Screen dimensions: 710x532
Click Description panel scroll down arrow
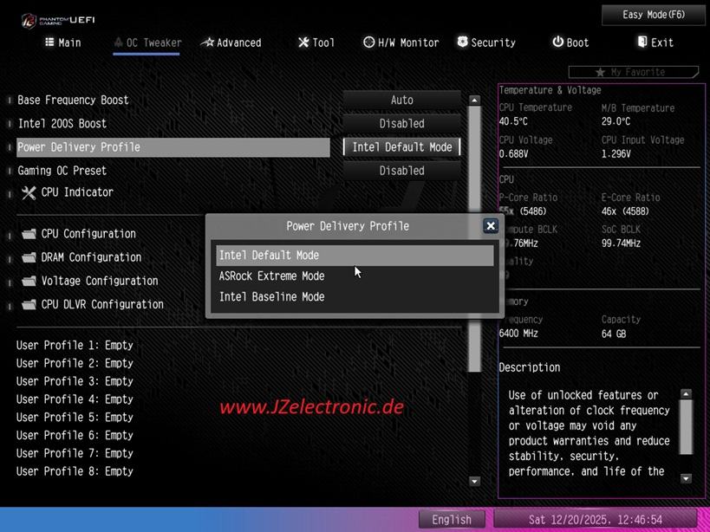pos(686,478)
